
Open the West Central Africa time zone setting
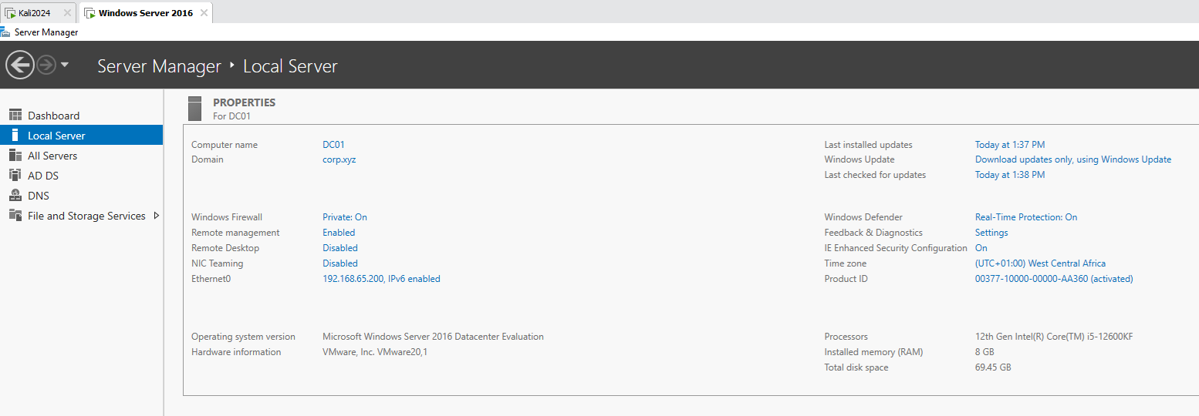(x=1040, y=263)
